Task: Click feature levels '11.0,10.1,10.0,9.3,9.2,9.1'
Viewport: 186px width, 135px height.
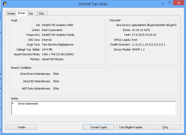Action: click(148, 44)
